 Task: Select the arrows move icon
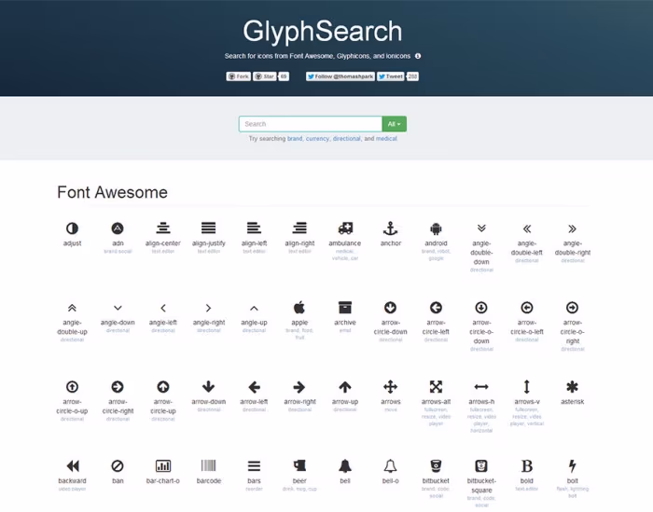(390, 387)
